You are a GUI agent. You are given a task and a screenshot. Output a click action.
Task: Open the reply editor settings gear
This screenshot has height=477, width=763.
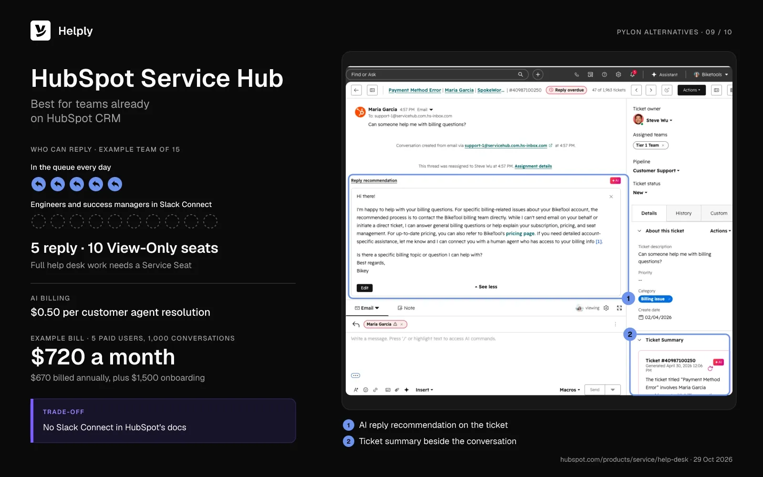[606, 308]
